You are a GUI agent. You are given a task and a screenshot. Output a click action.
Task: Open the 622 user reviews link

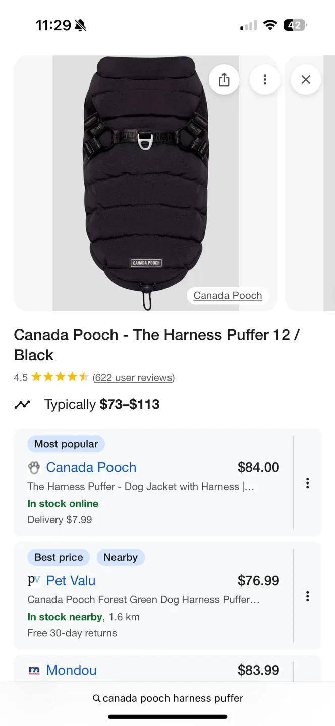tap(133, 377)
